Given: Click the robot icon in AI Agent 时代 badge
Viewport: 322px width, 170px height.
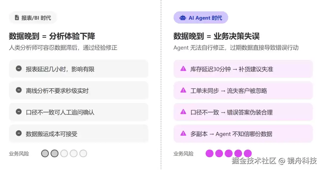Looking at the screenshot, I should tap(182, 18).
